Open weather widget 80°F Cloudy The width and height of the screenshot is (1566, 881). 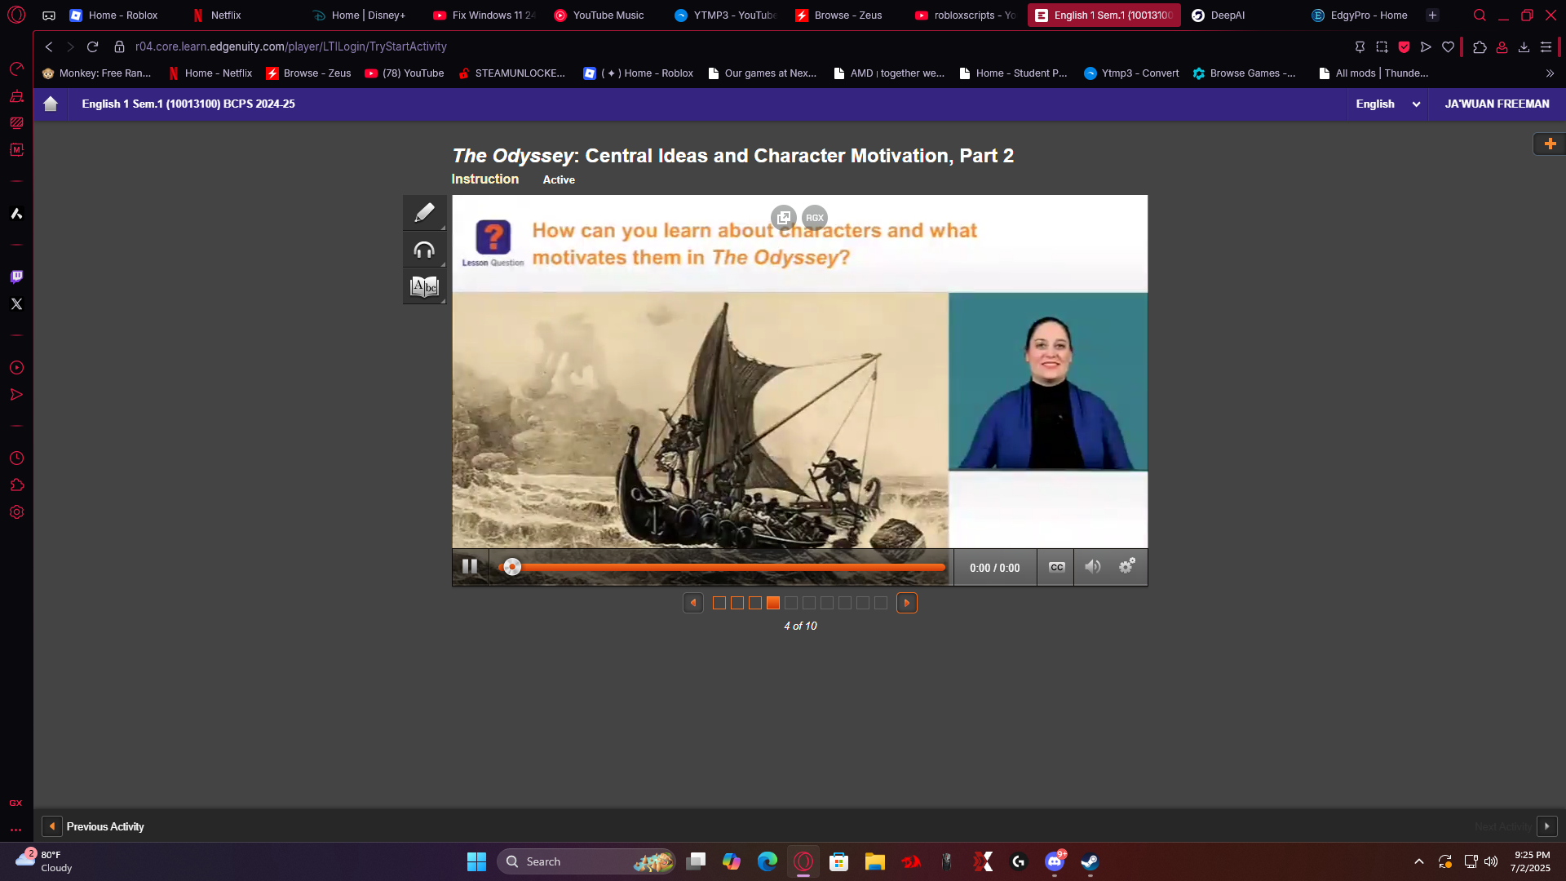click(x=45, y=861)
